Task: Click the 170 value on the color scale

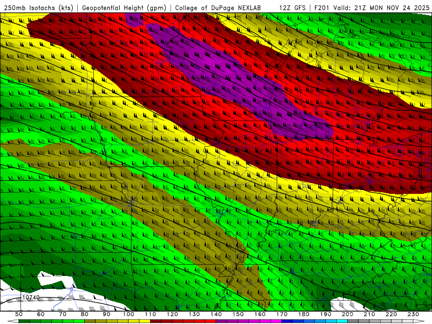Action: (x=281, y=314)
